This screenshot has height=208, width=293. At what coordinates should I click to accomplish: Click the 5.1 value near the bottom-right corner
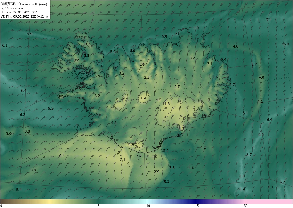[270, 187]
